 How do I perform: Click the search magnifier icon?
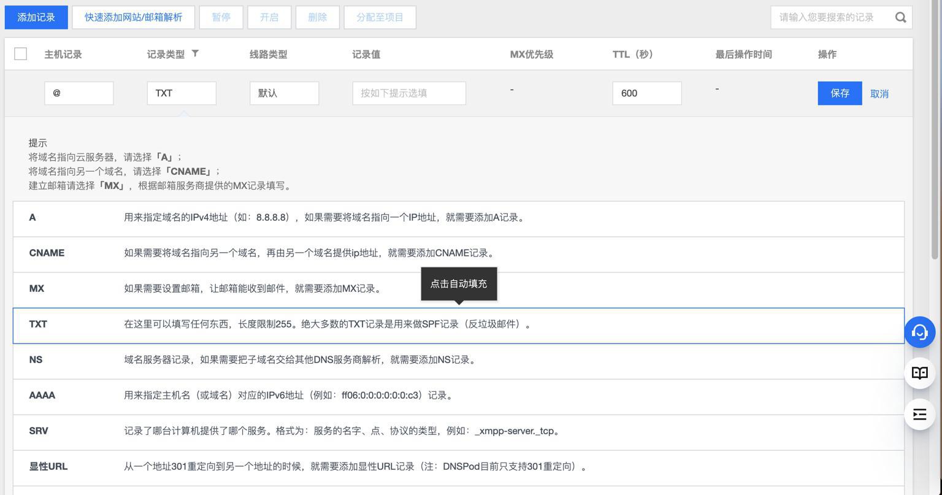click(900, 17)
